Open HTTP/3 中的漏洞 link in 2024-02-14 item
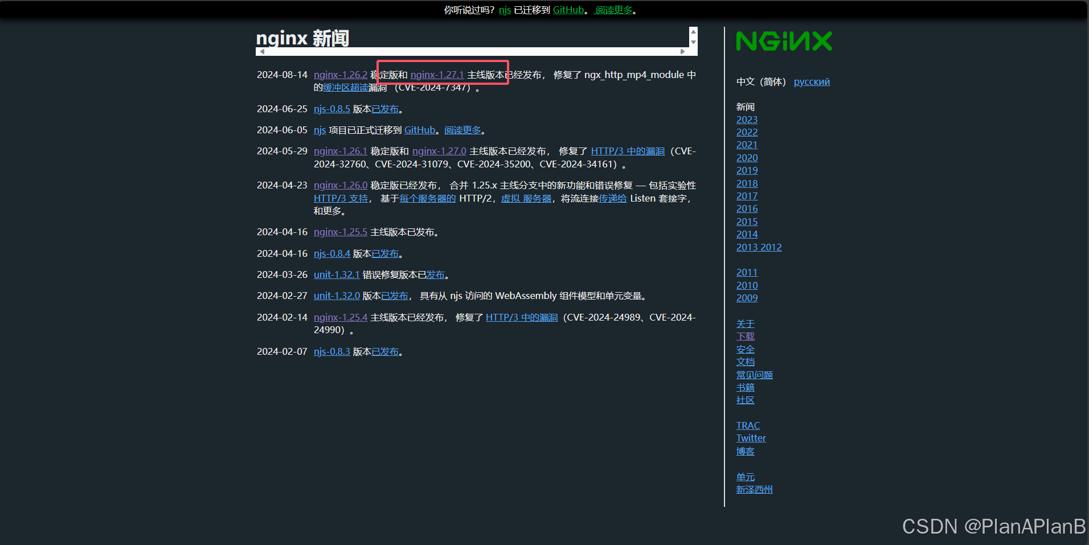This screenshot has width=1089, height=545. 522,318
